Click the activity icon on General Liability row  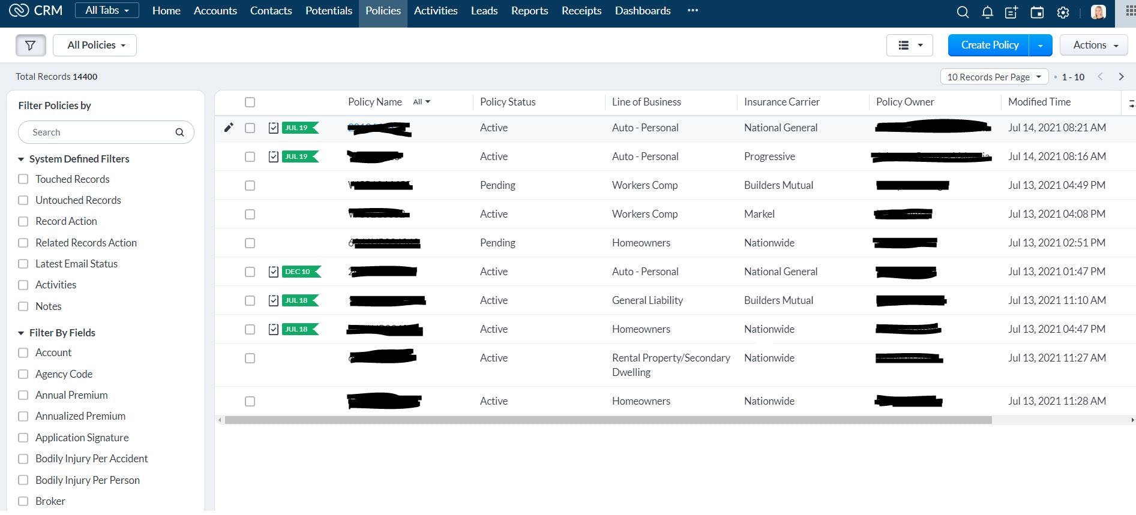point(274,300)
